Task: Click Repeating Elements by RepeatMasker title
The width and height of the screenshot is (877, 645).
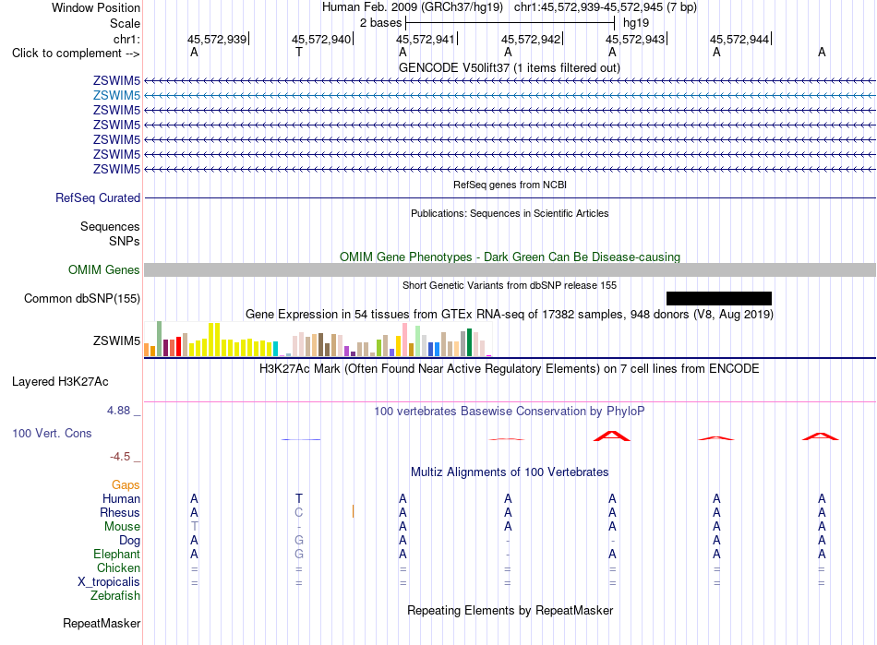Action: pyautogui.click(x=511, y=610)
